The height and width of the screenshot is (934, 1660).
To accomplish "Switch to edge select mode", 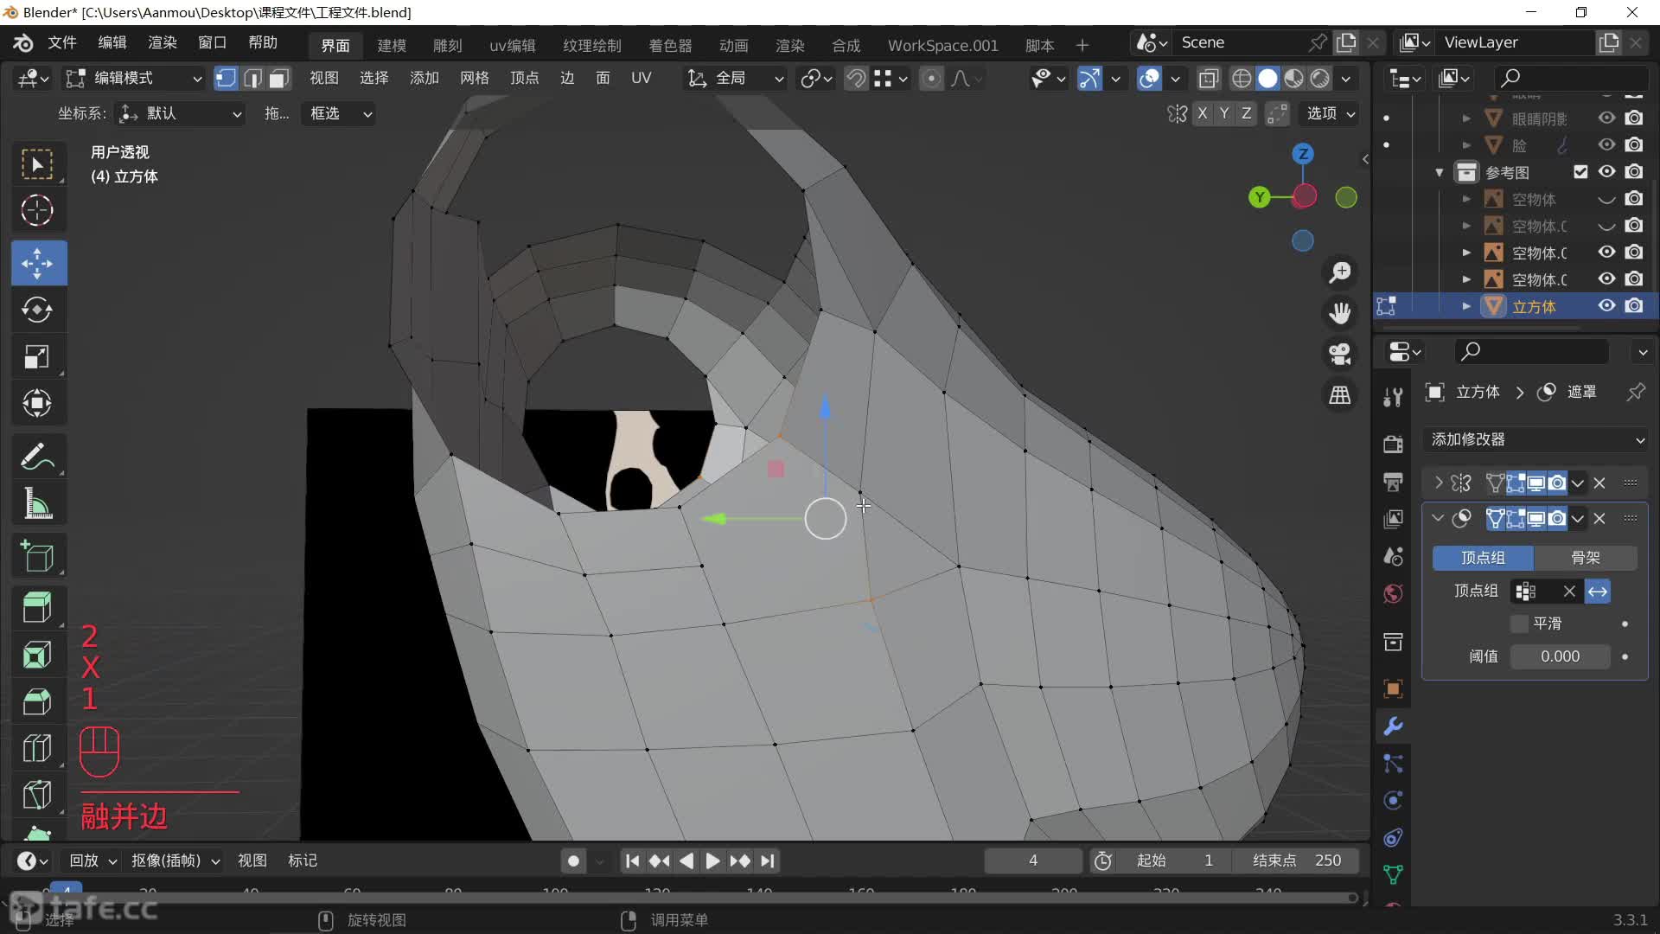I will coord(252,79).
